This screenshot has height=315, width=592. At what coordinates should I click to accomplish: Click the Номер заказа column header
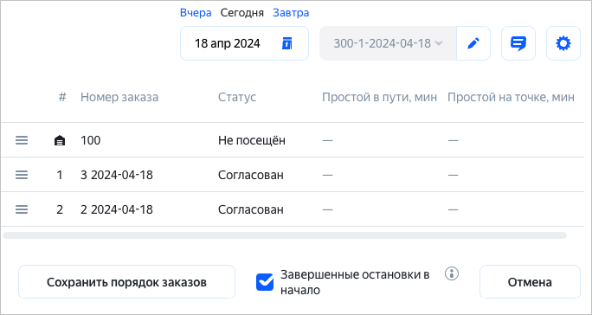(119, 97)
